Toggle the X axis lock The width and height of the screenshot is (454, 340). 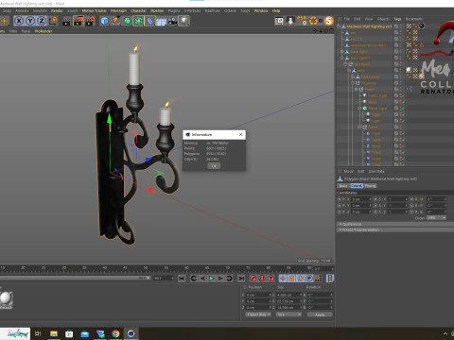[x=19, y=21]
